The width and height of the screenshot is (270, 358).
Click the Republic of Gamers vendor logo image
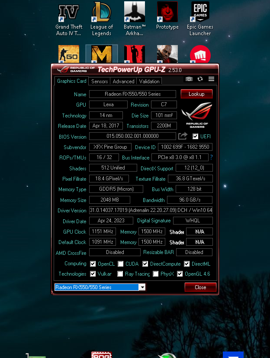197,115
